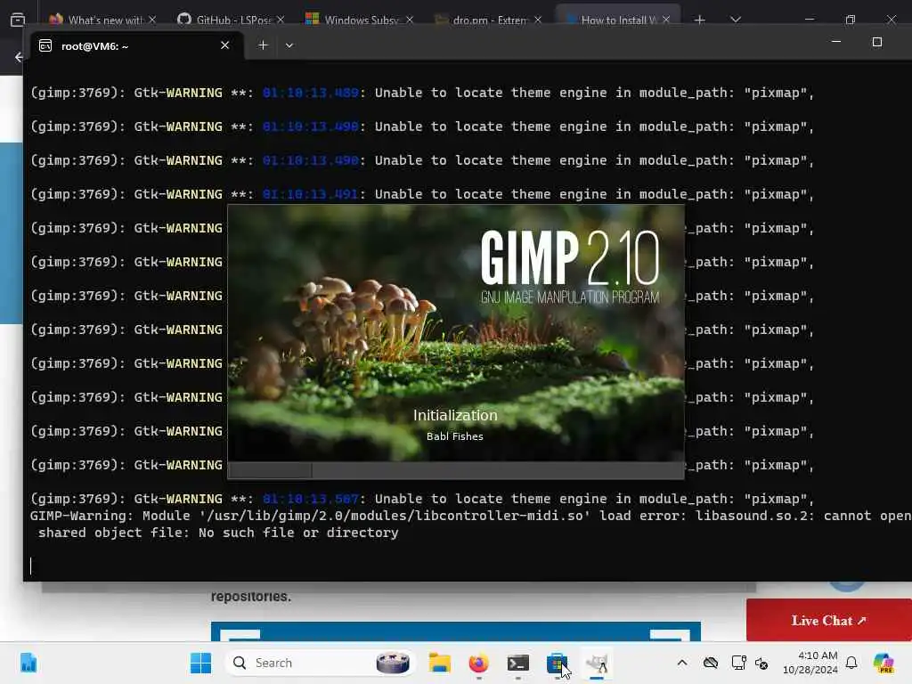Switch to the "What's new with" browser tab
Image resolution: width=912 pixels, height=684 pixels.
(103, 20)
